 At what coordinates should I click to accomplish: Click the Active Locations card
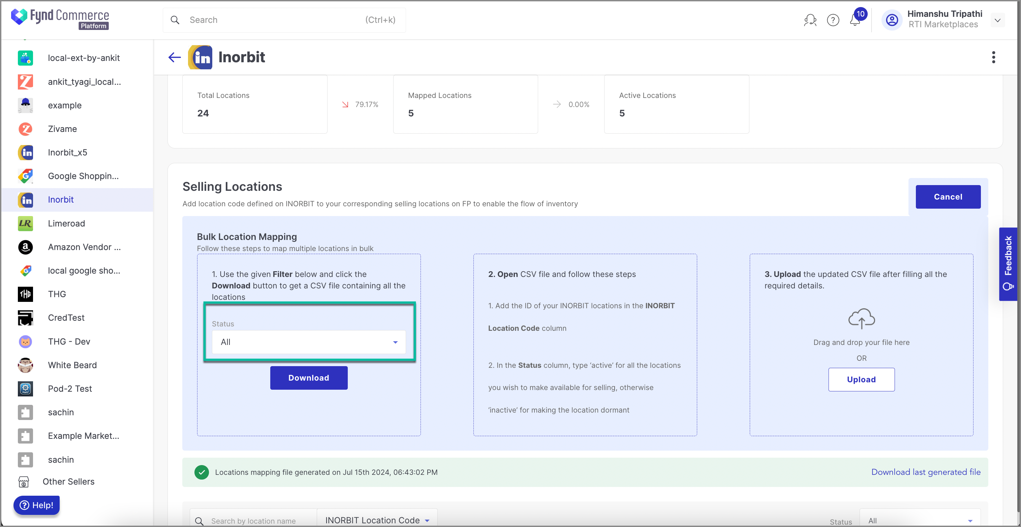676,104
